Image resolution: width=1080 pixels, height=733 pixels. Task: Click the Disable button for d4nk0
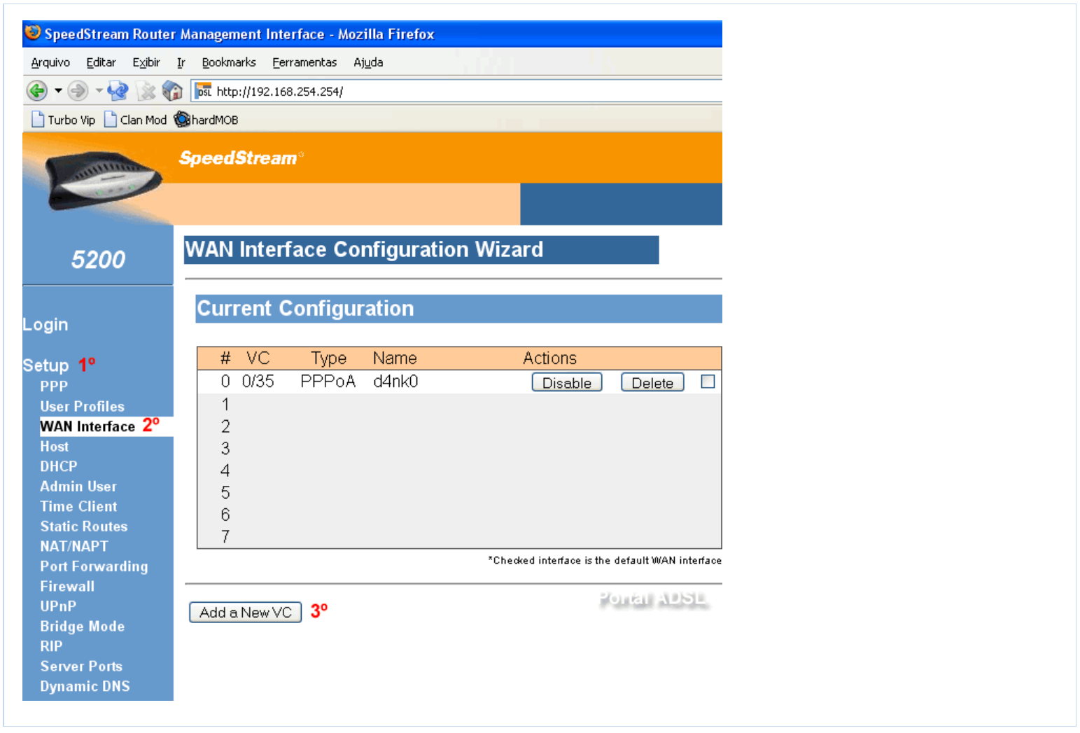click(x=567, y=382)
